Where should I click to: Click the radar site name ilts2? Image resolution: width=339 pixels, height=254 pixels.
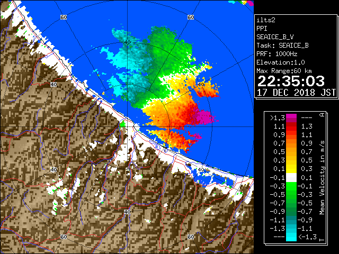[x=266, y=20]
